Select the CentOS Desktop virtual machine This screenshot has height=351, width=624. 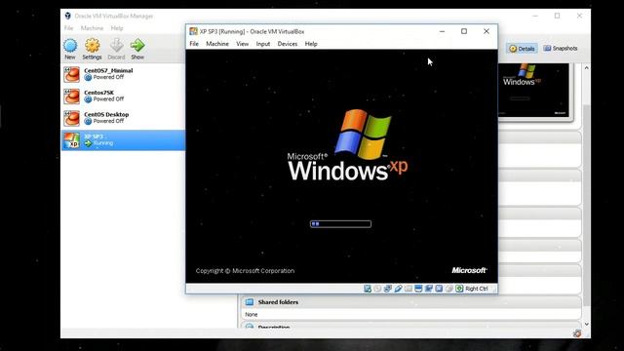[124, 118]
